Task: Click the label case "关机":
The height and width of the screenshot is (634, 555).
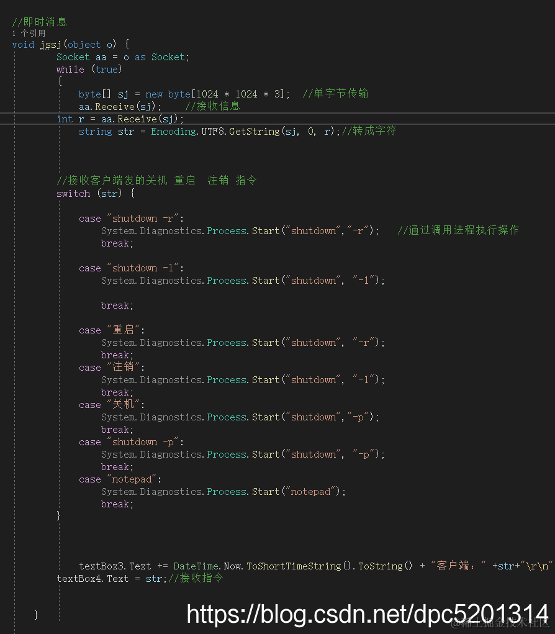Action: point(112,404)
